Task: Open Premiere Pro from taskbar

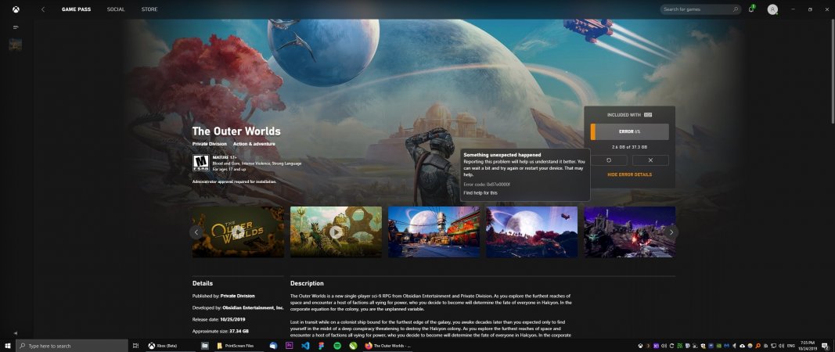Action: pos(290,346)
